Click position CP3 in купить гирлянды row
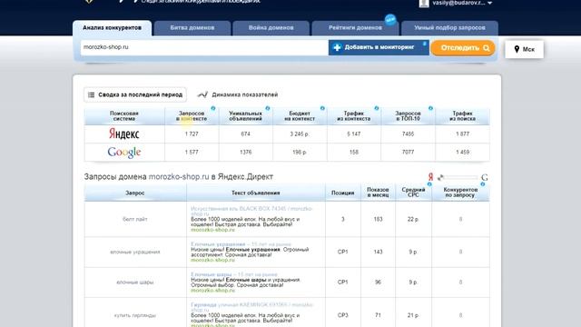This screenshot has height=327, width=581. [343, 315]
